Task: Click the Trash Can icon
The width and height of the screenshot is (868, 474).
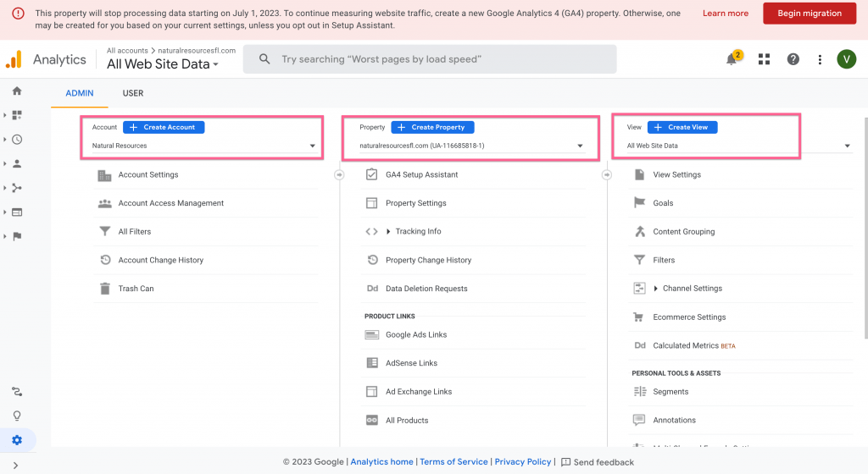Action: coord(104,289)
